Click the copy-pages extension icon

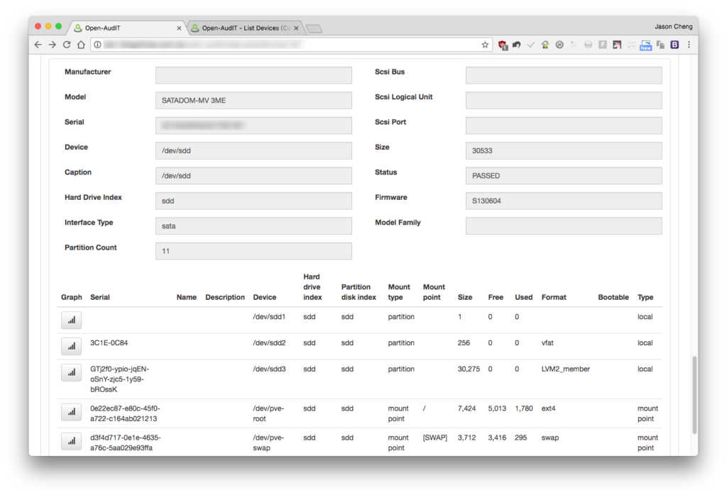point(660,45)
